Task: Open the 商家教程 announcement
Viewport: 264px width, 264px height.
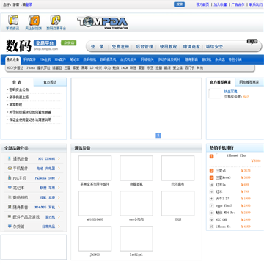Action: [x=15, y=105]
